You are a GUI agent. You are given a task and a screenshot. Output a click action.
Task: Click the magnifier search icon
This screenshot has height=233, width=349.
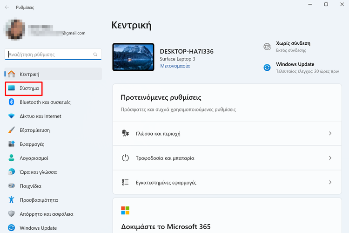(x=95, y=55)
